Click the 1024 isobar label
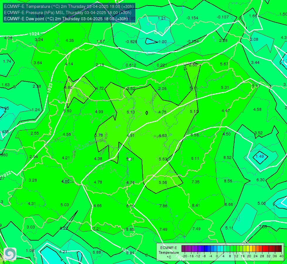 (34, 34)
